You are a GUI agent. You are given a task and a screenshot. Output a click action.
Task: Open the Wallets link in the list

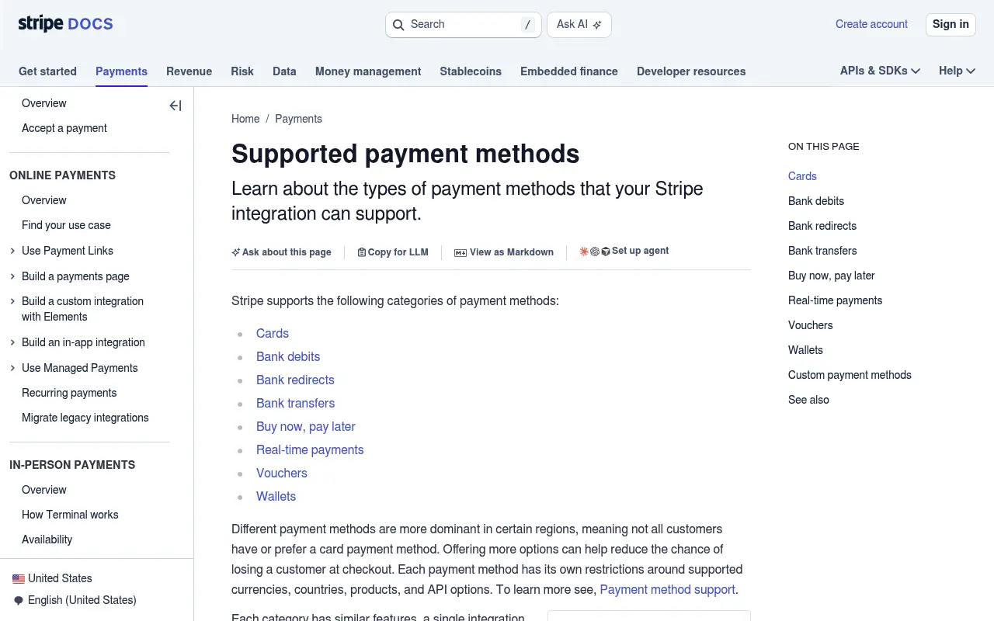pyautogui.click(x=276, y=496)
